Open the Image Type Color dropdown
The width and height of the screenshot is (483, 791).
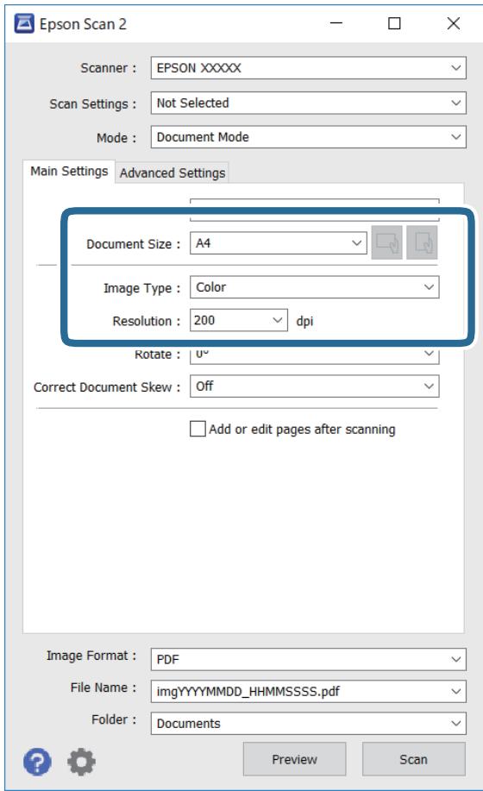[315, 287]
